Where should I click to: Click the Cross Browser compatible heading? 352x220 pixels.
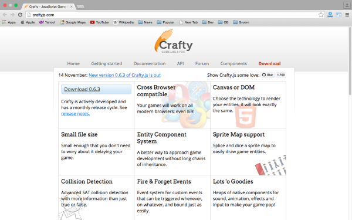coord(156,91)
